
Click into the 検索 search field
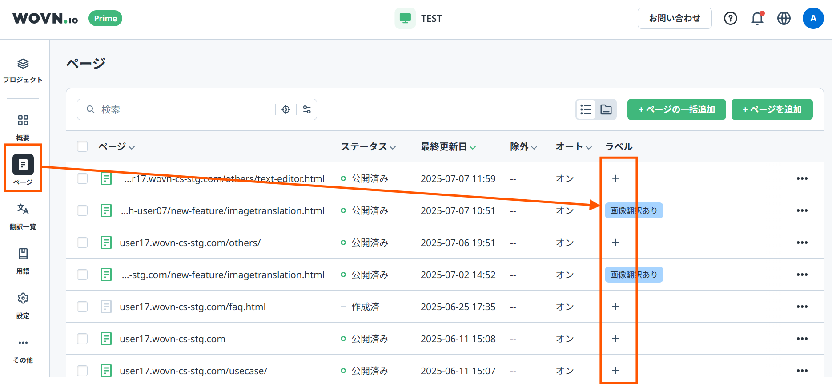[187, 109]
